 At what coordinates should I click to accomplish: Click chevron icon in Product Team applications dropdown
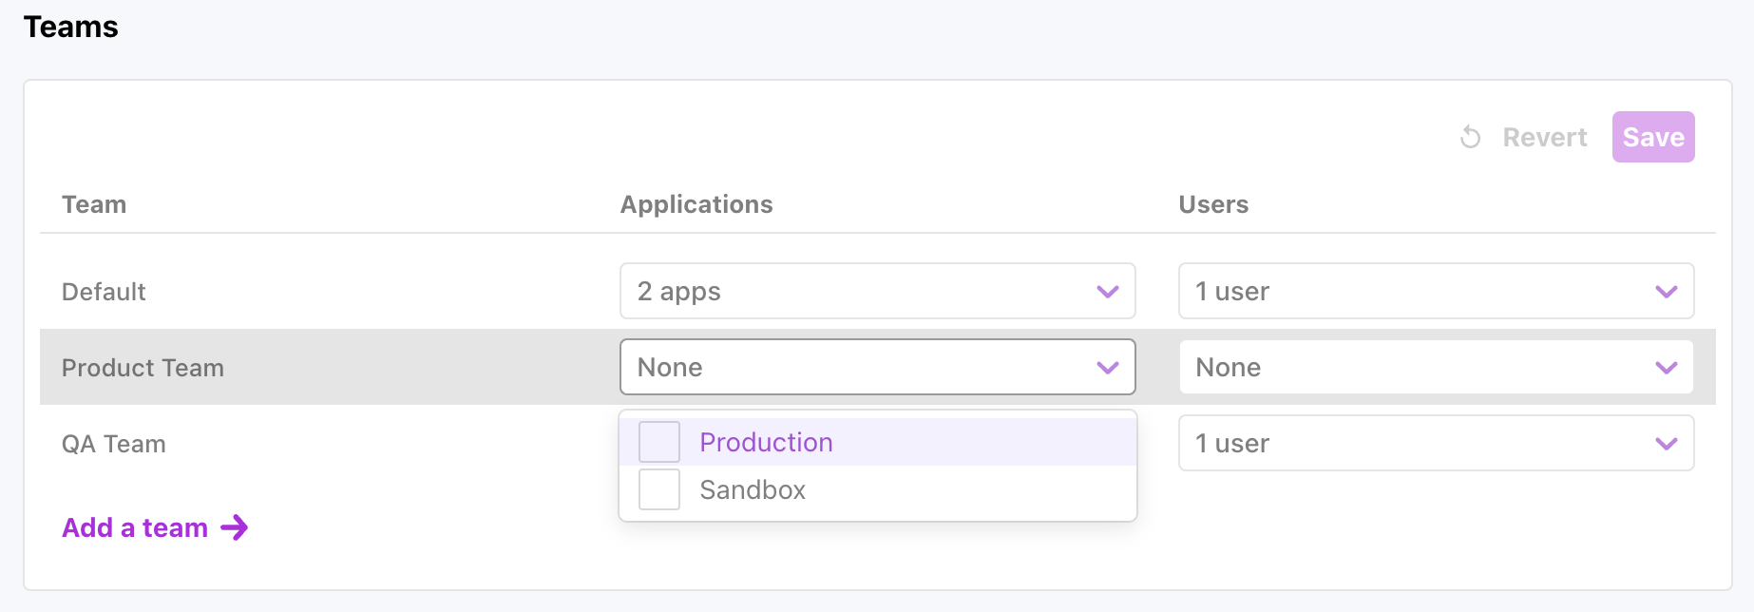pos(1107,368)
